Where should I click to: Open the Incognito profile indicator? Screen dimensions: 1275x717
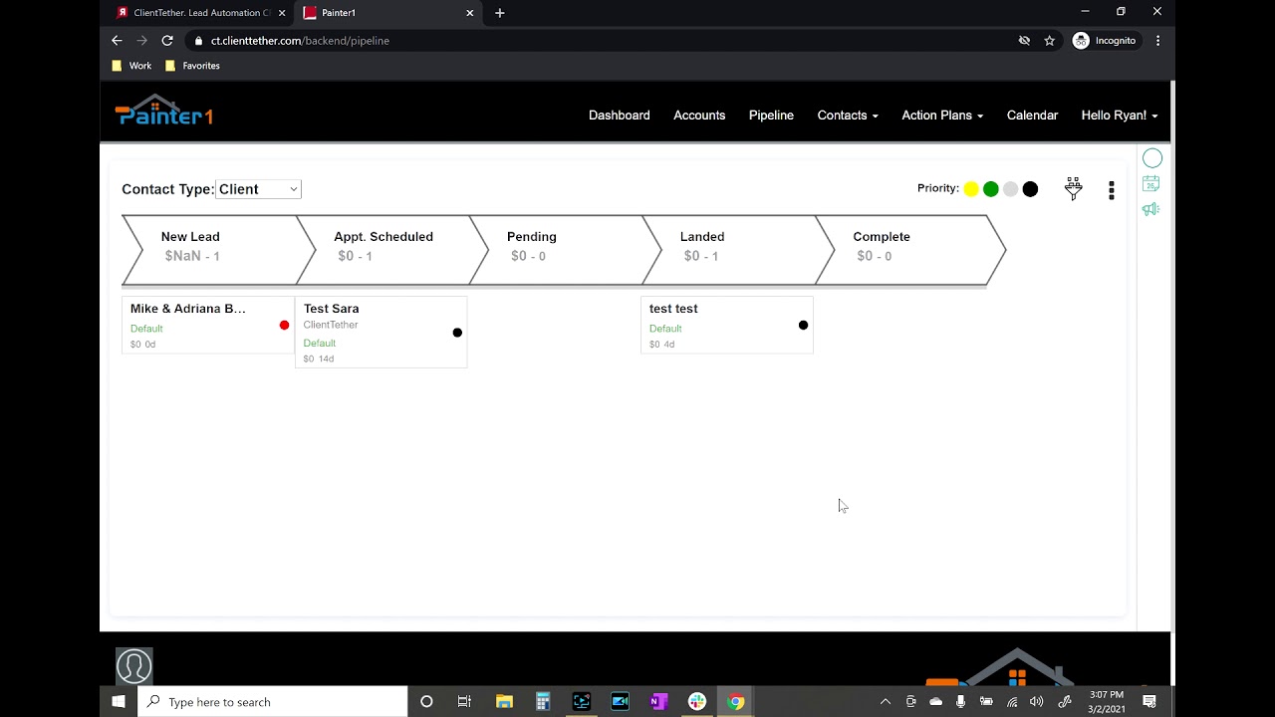1104,41
